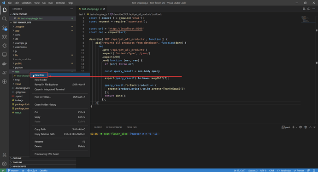The width and height of the screenshot is (318, 172).
Task: Open the Search view in the activity bar
Action: [x=5, y=19]
